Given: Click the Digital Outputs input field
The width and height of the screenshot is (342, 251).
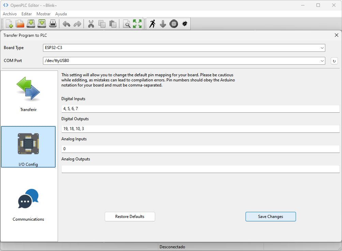Looking at the screenshot, I should [x=200, y=129].
